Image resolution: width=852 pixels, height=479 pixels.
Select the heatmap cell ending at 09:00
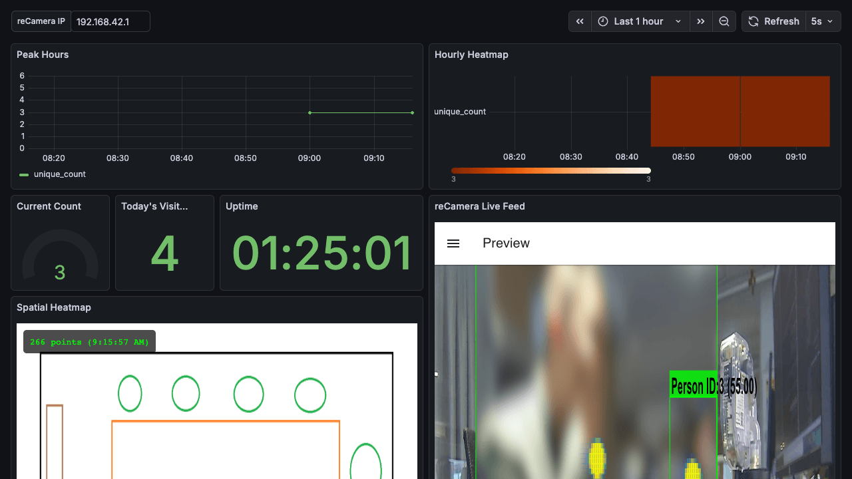click(x=696, y=111)
